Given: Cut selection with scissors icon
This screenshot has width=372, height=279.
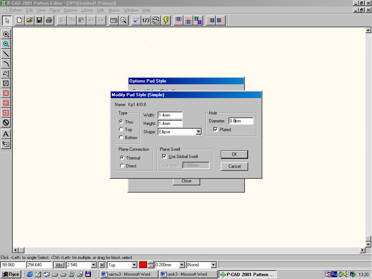Looking at the screenshot, I should [x=62, y=20].
